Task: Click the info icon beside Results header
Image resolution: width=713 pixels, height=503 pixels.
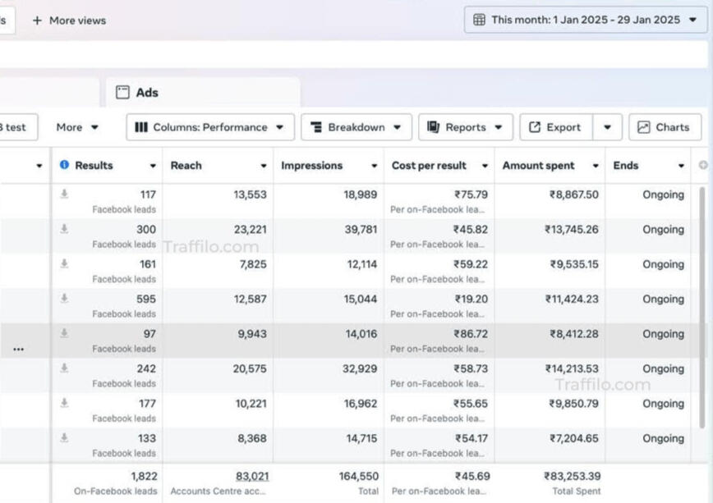Action: point(64,165)
